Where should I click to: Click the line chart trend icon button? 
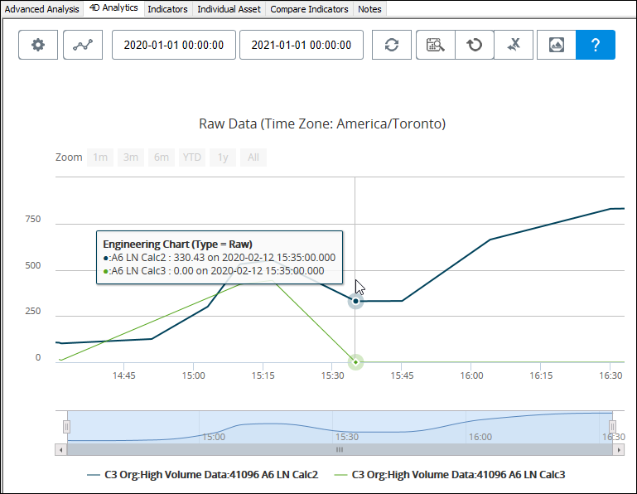[x=83, y=45]
